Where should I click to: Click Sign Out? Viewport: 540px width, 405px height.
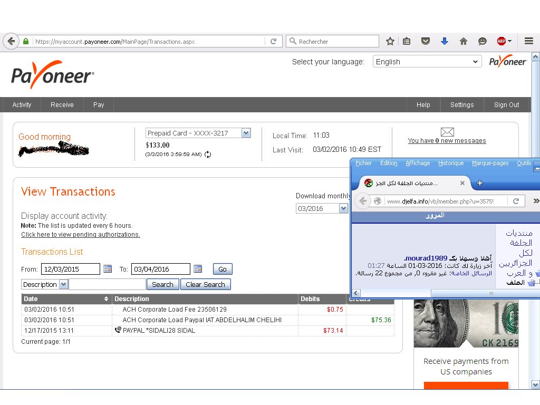pos(506,105)
